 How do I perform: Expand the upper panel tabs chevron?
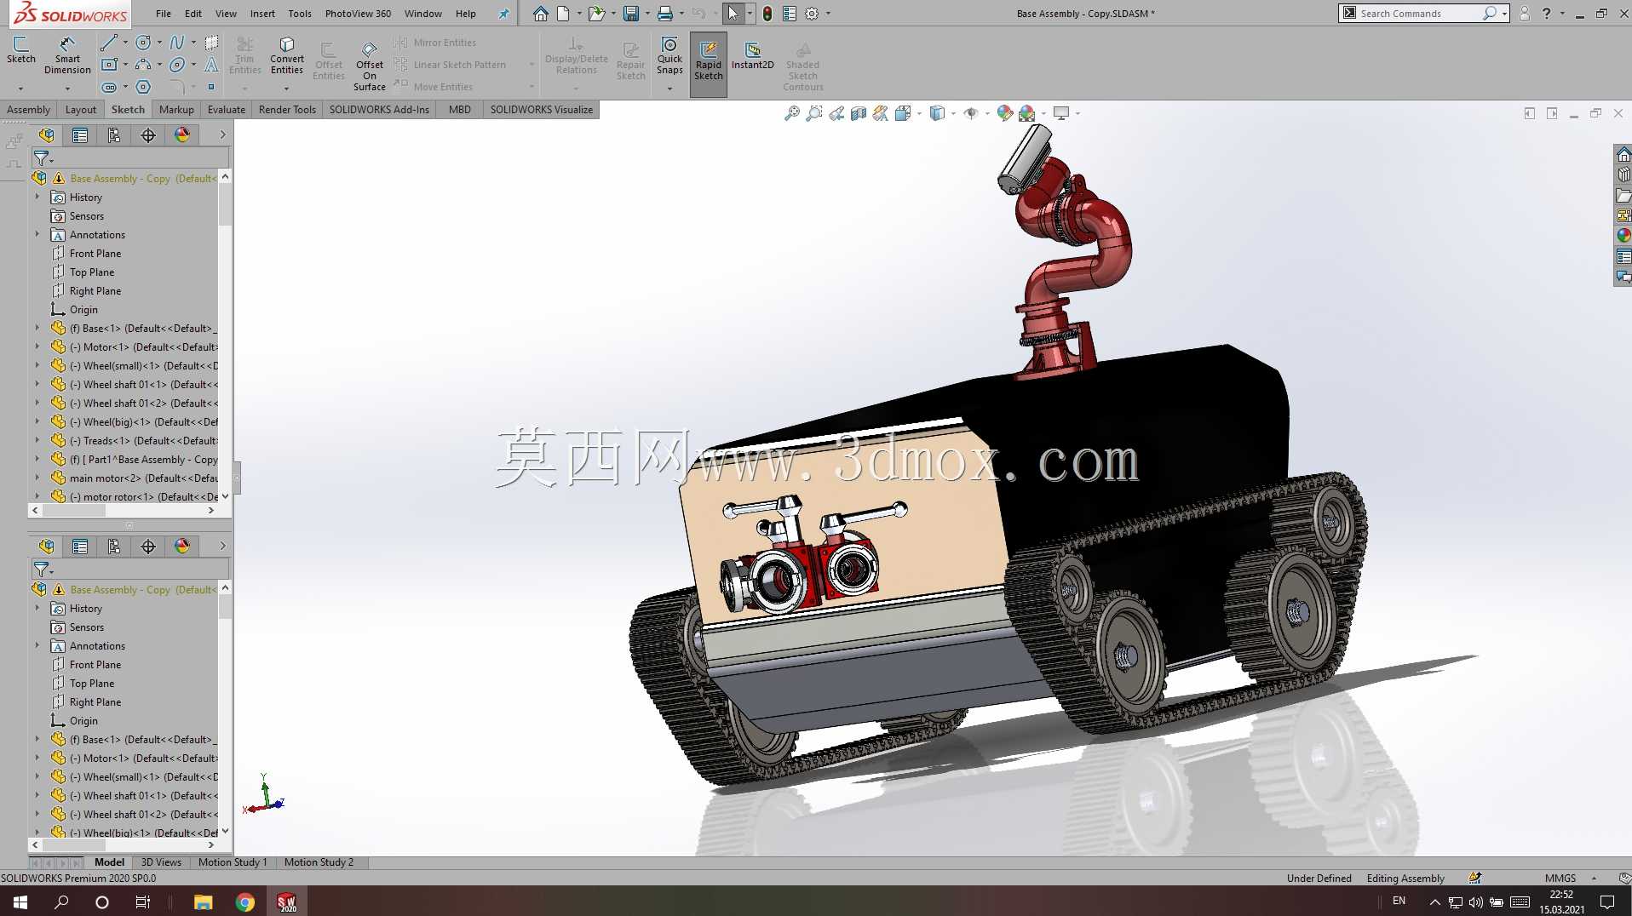(223, 135)
